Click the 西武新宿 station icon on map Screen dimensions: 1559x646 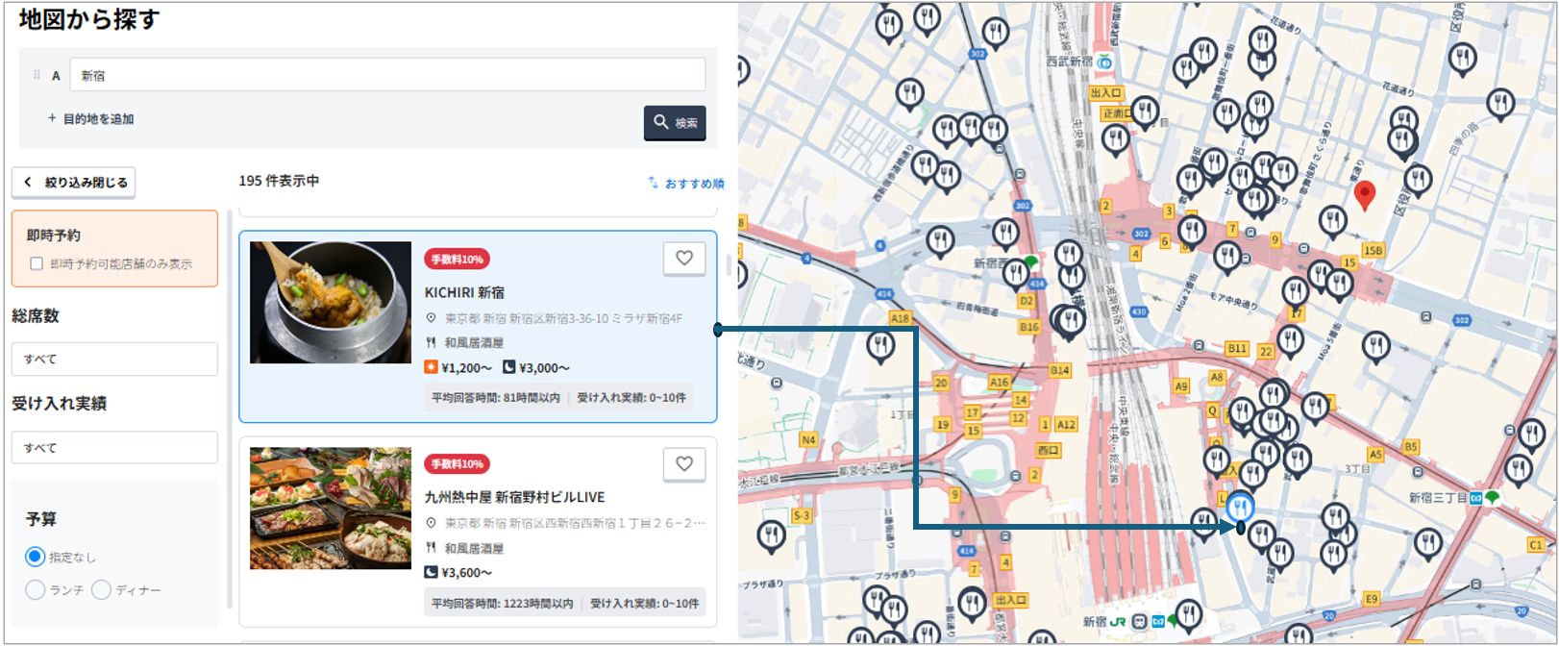1105,62
